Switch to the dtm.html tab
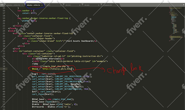 coord(68,5)
